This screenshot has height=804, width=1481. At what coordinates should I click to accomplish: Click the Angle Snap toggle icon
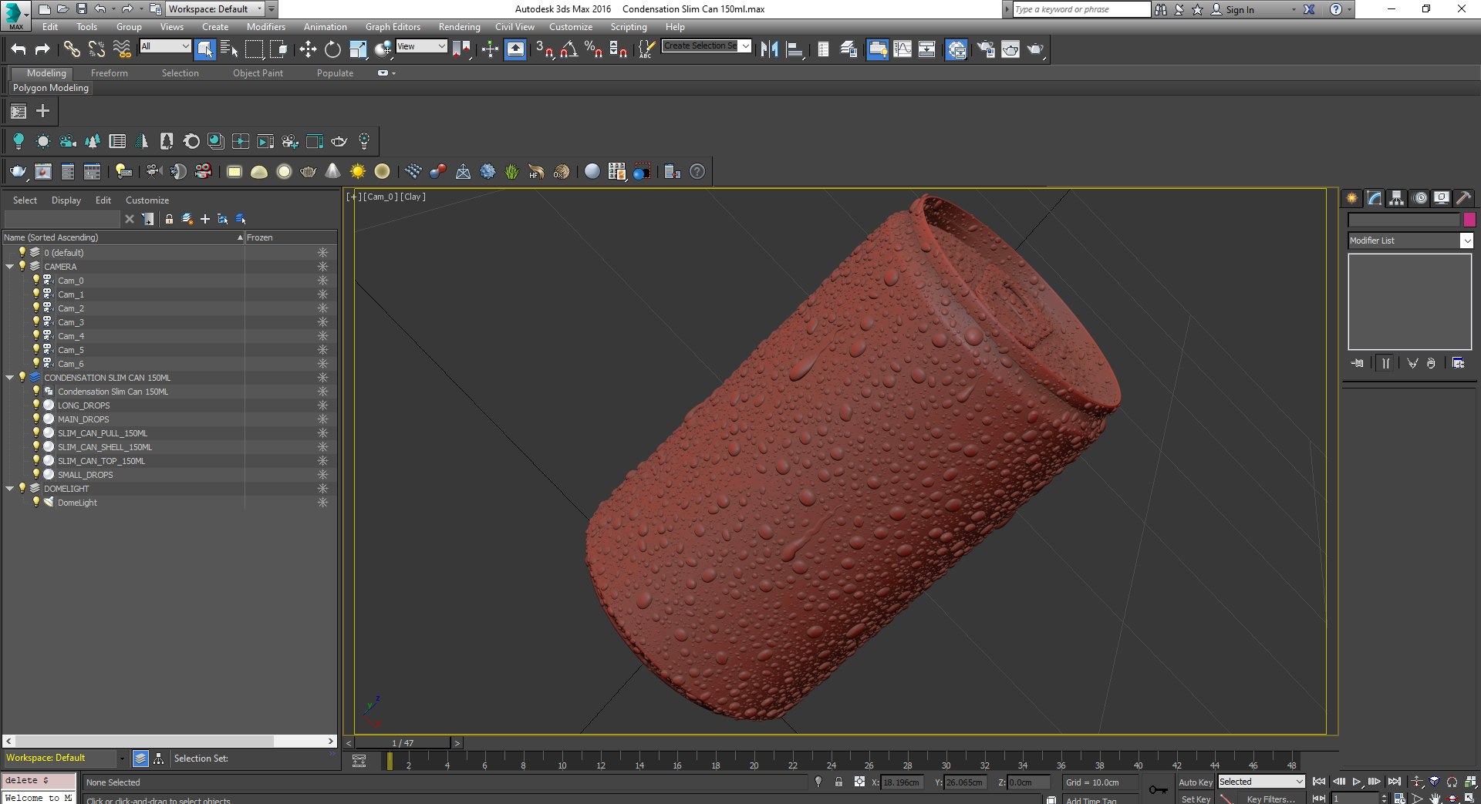[568, 49]
